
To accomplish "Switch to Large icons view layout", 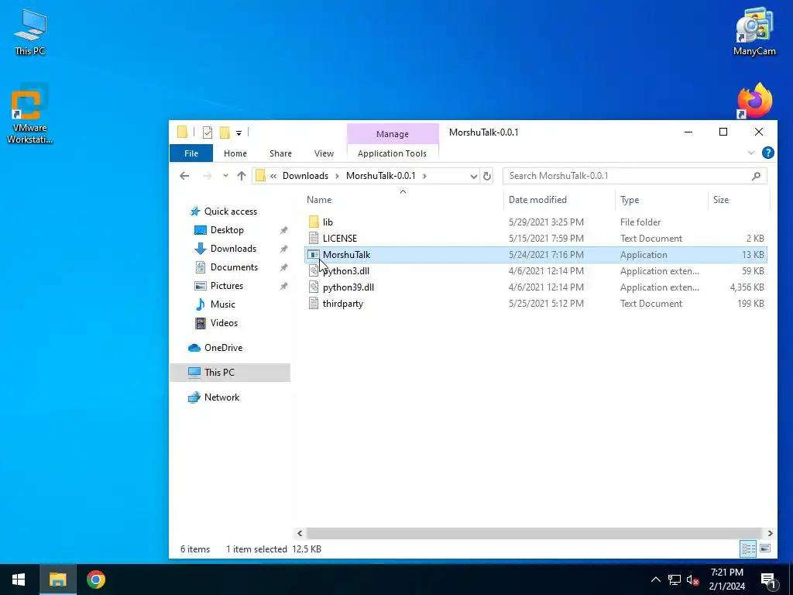I will (x=765, y=549).
